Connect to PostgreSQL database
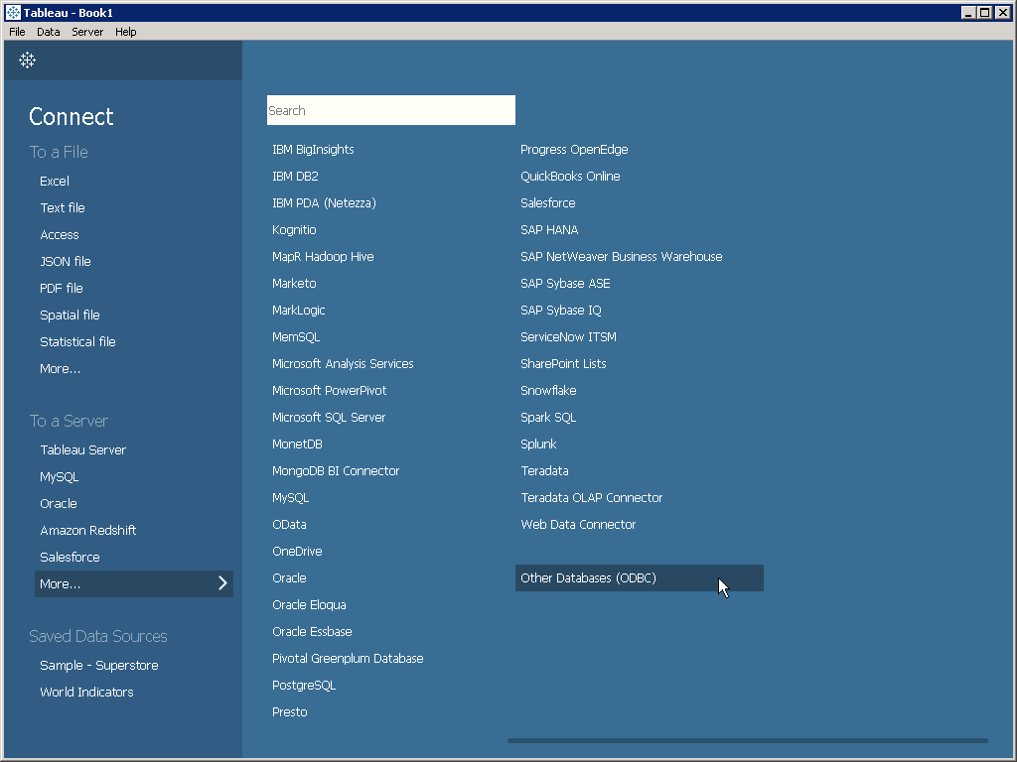Screen dimensions: 1017x762 point(304,685)
